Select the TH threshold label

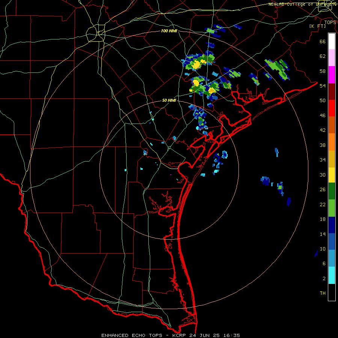(323, 293)
